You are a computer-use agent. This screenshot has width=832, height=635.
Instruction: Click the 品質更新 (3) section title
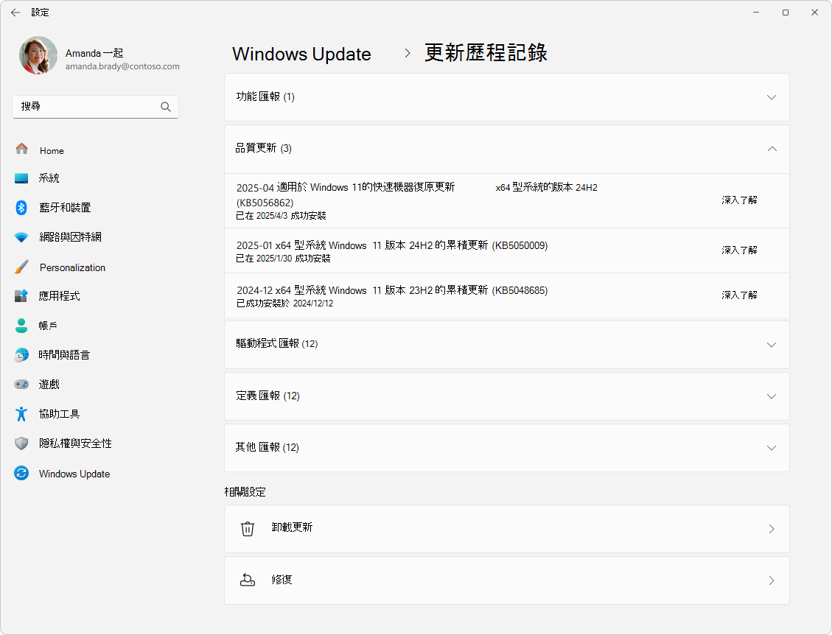(x=264, y=148)
